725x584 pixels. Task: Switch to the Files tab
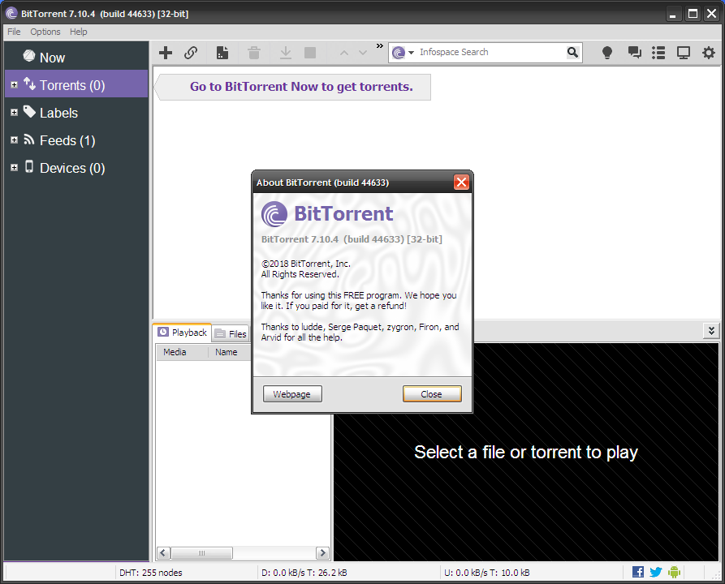(231, 333)
